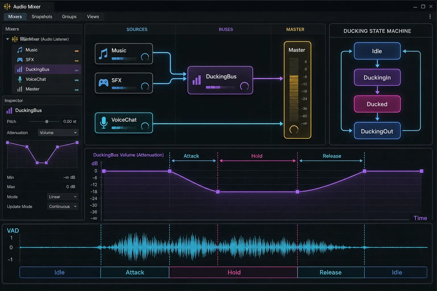Select the DuckingIn state box
The width and height of the screenshot is (437, 291).
coord(377,78)
